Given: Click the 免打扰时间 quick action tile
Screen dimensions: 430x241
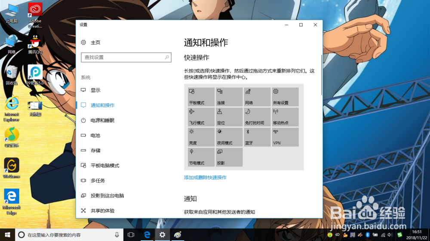Looking at the screenshot, I should (257, 117).
